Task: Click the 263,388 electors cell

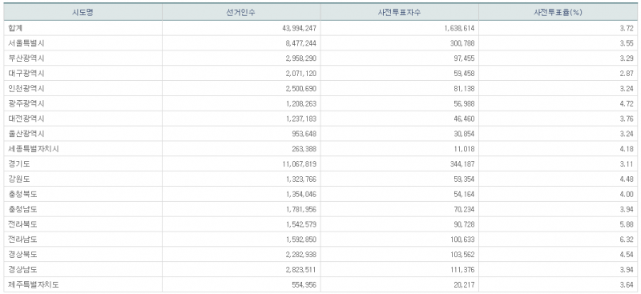Action: click(x=304, y=149)
